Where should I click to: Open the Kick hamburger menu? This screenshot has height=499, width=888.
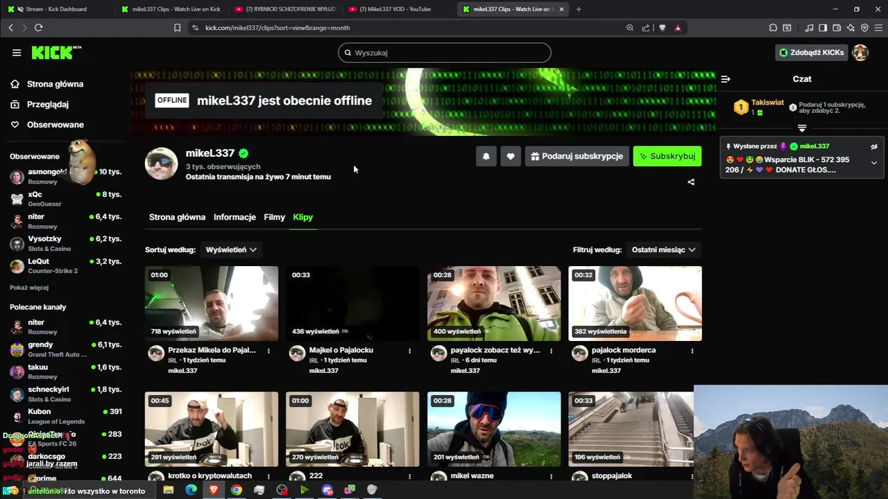pos(17,53)
